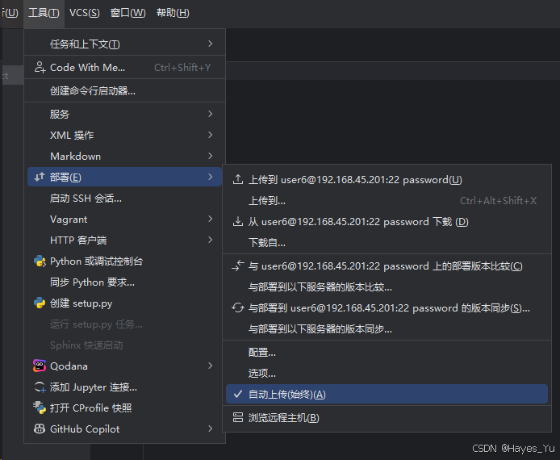Expand the 服务 submenu arrow
The height and width of the screenshot is (460, 560).
[211, 114]
